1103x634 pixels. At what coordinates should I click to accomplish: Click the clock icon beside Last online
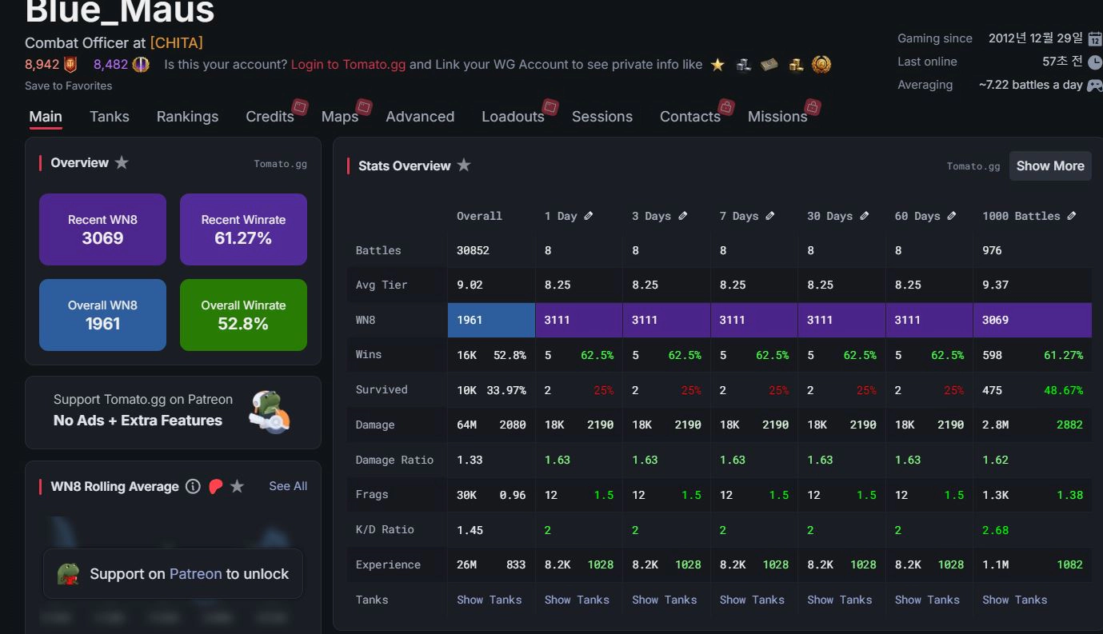point(1095,62)
